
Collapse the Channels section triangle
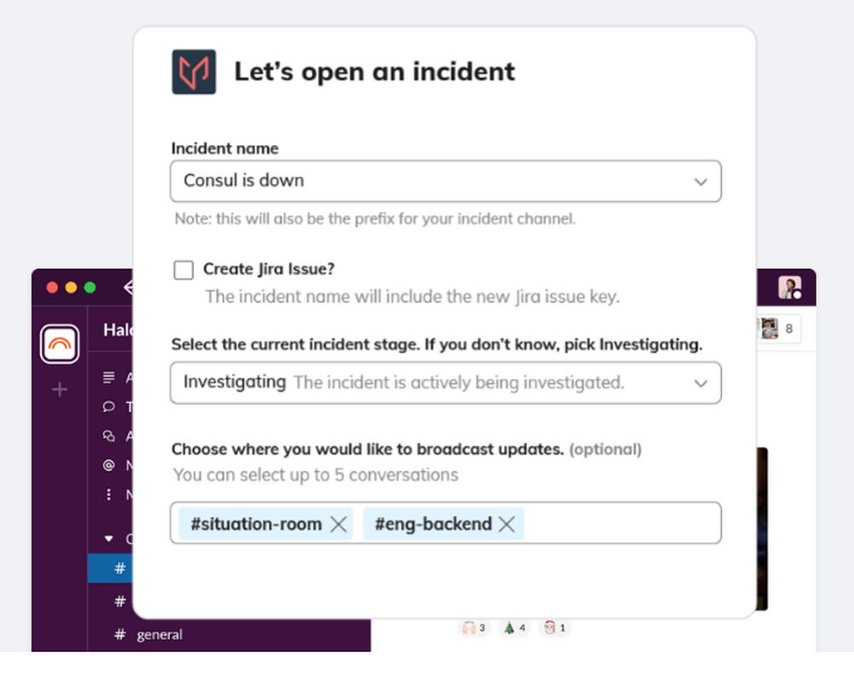tap(108, 539)
